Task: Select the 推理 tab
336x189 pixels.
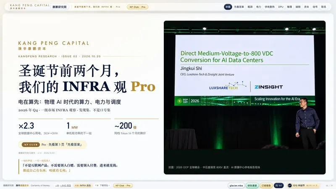Action: point(289,7)
